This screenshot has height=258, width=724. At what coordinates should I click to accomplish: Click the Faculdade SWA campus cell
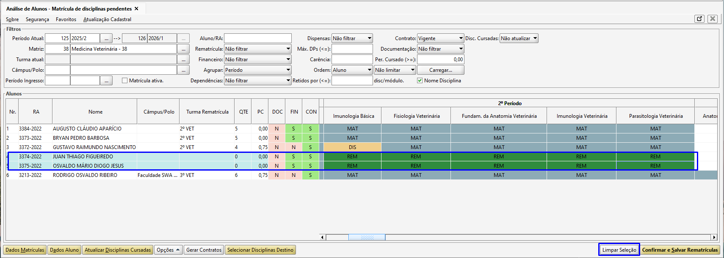[x=158, y=175]
